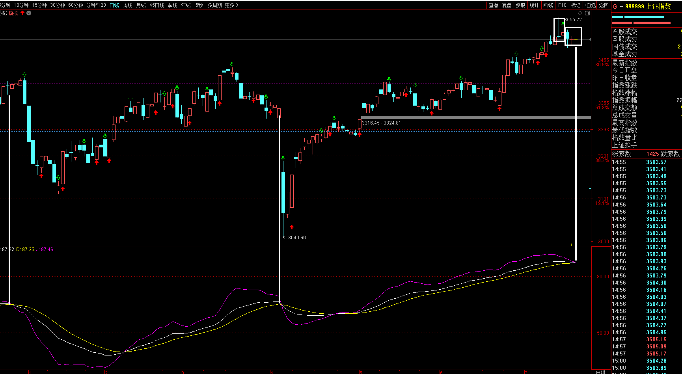Image resolution: width=682 pixels, height=374 pixels.
Task: Switch to the 10分钟 period
Action: tap(21, 5)
